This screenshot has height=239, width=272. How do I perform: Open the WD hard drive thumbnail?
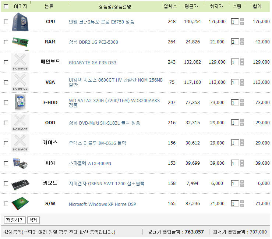[x=20, y=102]
